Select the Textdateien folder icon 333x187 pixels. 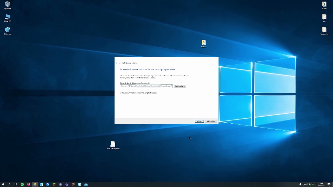324,31
